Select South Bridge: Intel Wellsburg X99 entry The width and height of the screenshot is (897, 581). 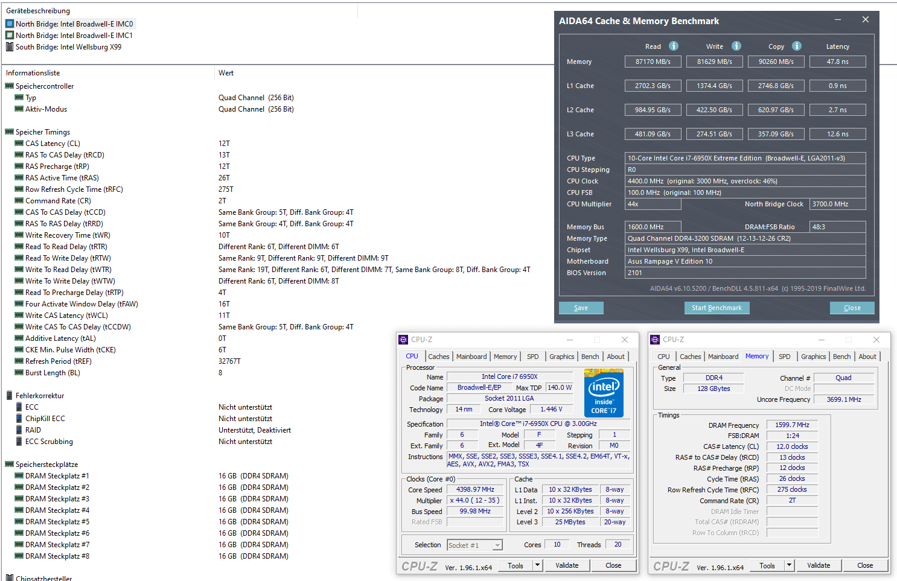pos(68,46)
